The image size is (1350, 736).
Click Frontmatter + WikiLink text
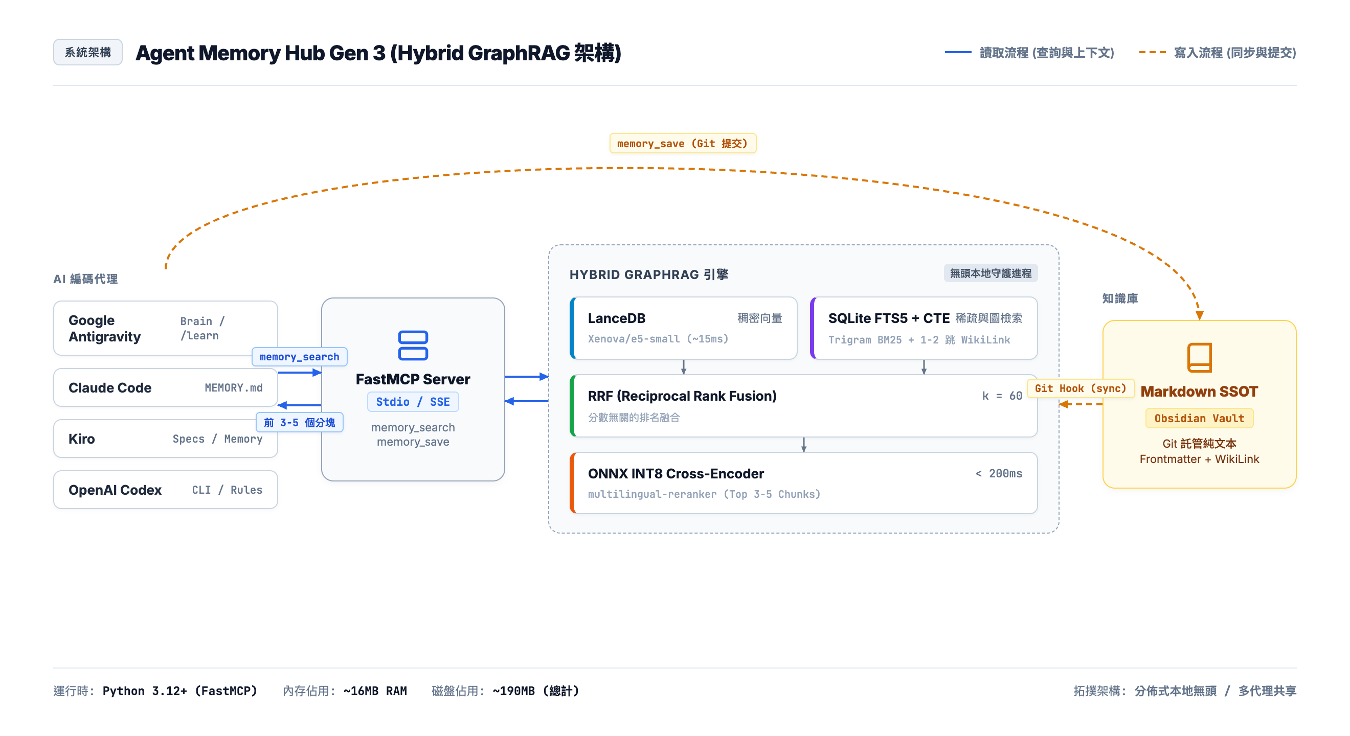pyautogui.click(x=1199, y=459)
